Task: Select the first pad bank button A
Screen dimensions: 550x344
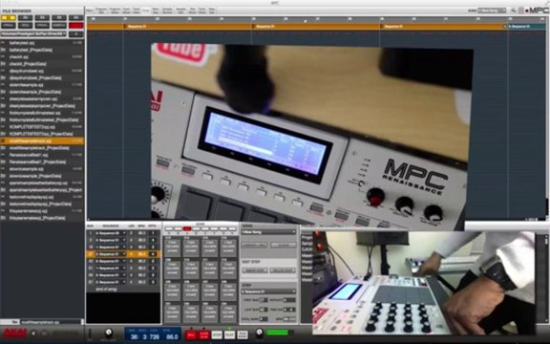Action: [169, 229]
